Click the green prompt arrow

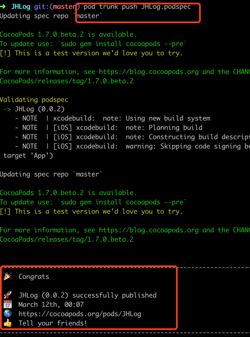click(x=3, y=7)
